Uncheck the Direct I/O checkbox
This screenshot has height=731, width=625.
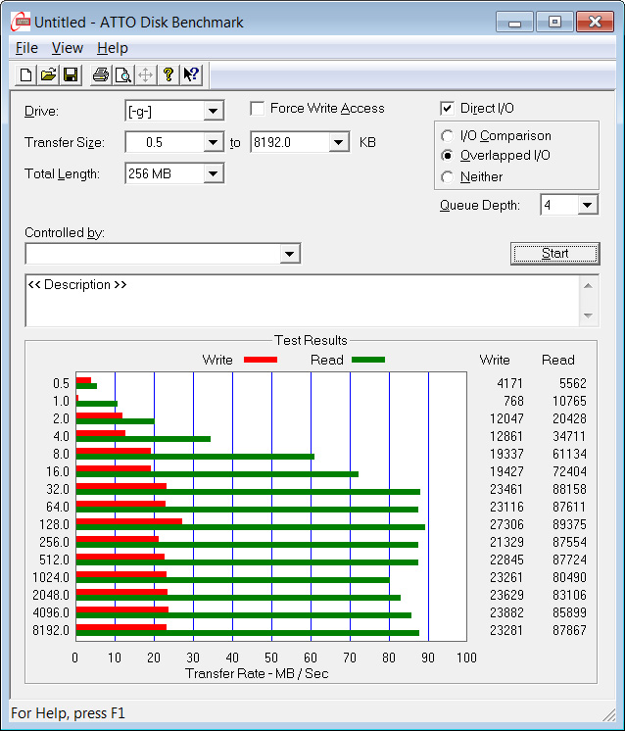tap(447, 108)
